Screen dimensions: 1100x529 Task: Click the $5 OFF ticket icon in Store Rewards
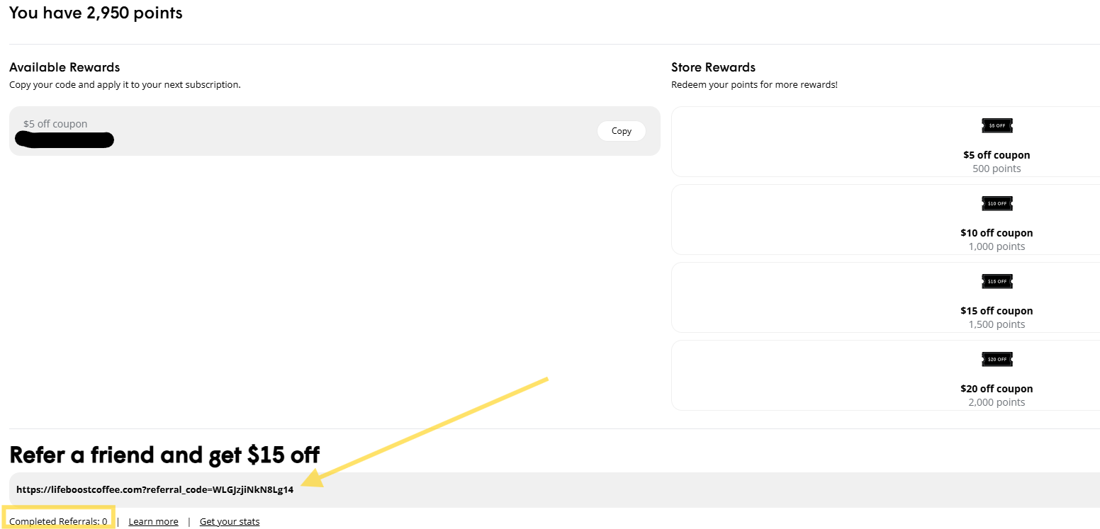[x=997, y=125]
